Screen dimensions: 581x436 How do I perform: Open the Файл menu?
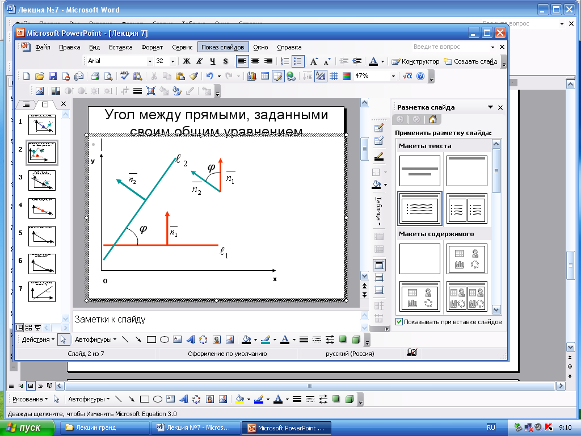pos(43,48)
